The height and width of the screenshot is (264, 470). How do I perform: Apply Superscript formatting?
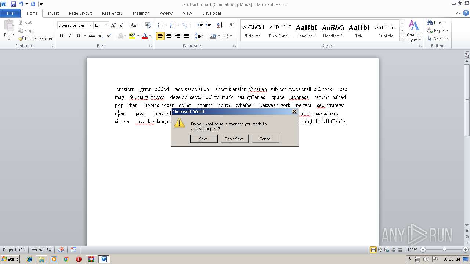point(109,36)
